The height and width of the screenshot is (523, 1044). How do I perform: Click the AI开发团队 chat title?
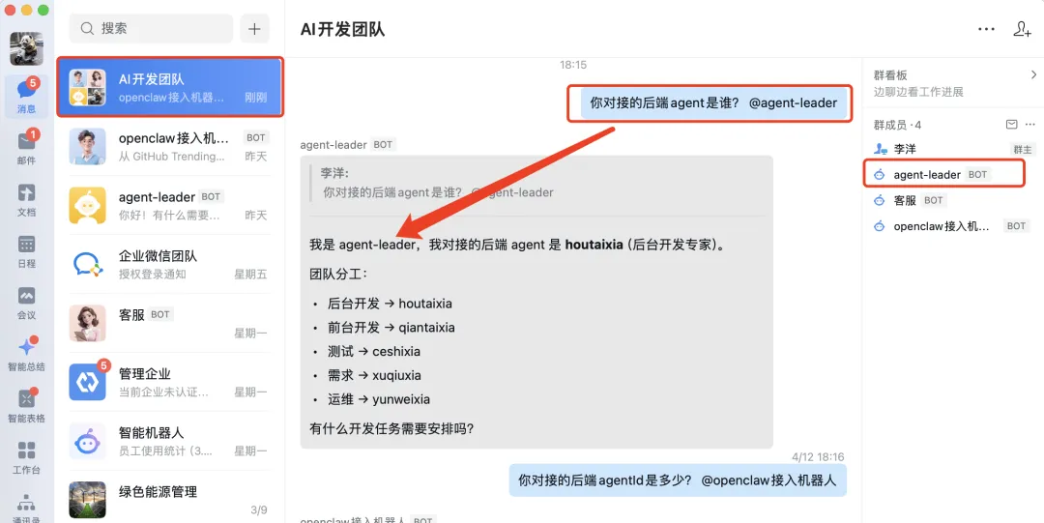[342, 29]
